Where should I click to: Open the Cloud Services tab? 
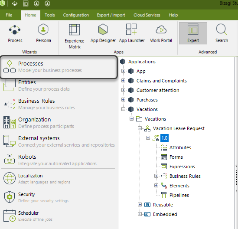click(147, 15)
